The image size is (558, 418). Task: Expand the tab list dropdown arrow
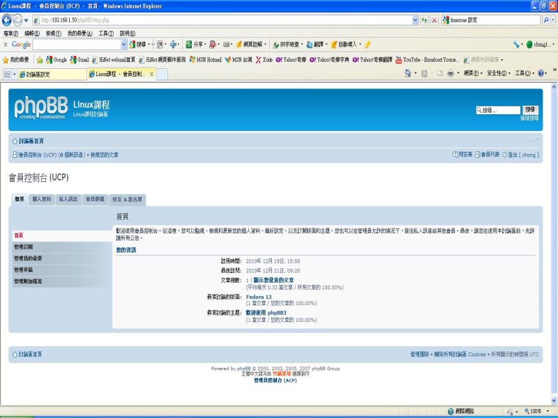tap(14, 75)
